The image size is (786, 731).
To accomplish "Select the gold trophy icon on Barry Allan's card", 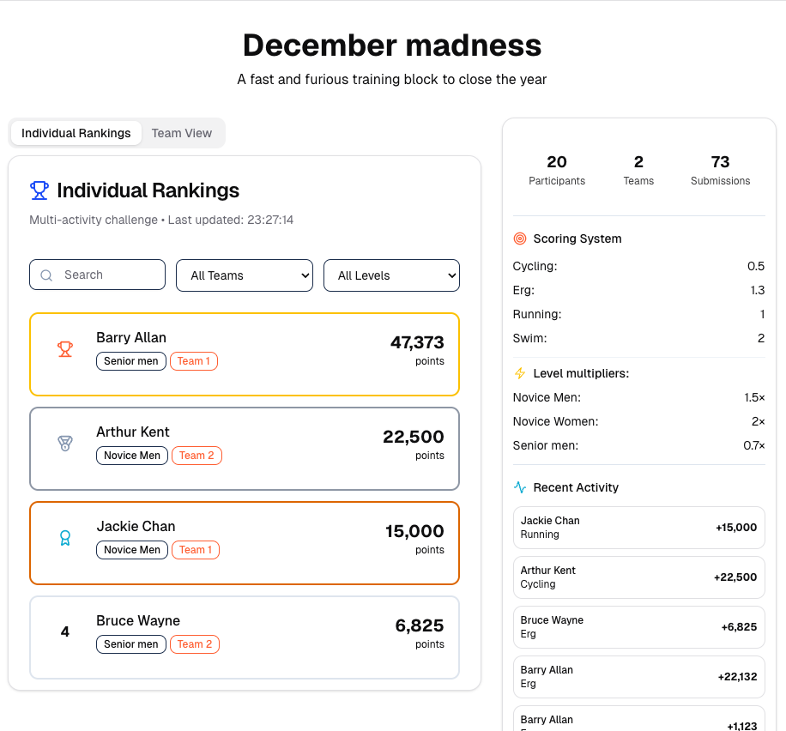I will click(x=65, y=350).
